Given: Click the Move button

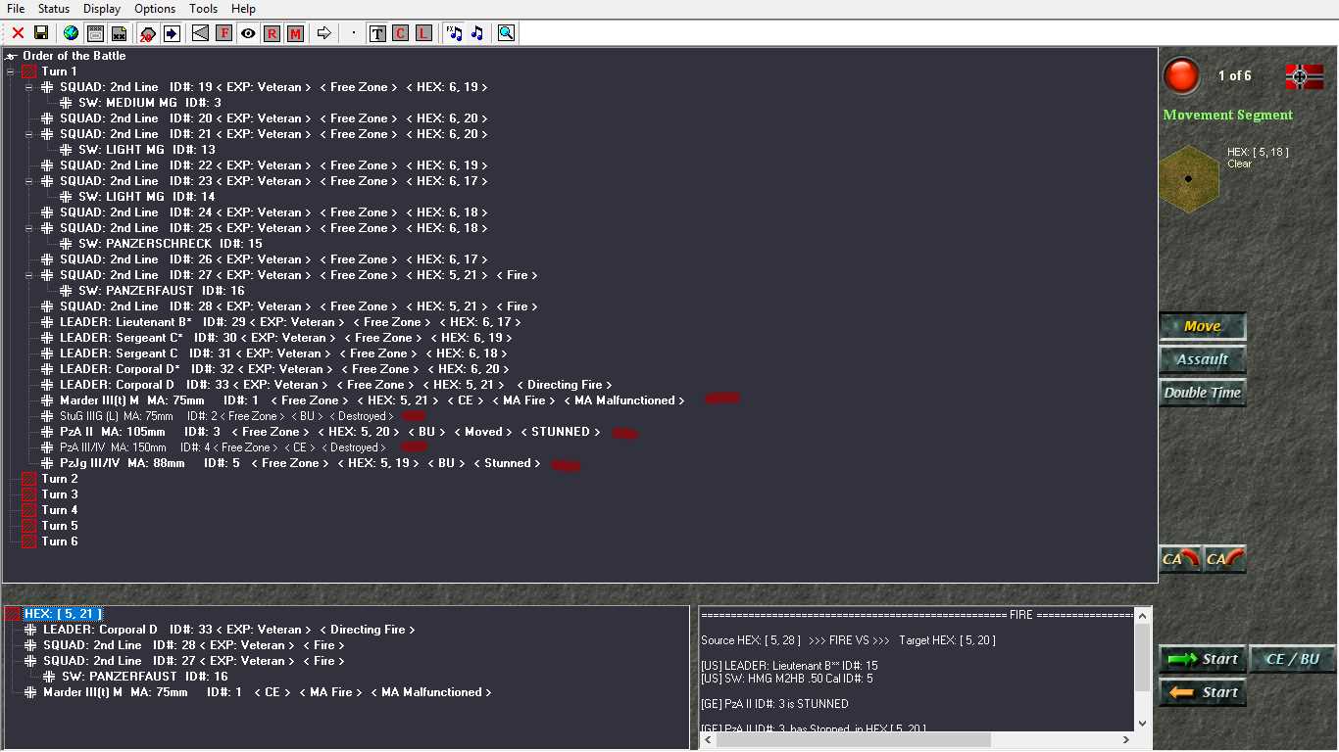Looking at the screenshot, I should click(x=1203, y=326).
